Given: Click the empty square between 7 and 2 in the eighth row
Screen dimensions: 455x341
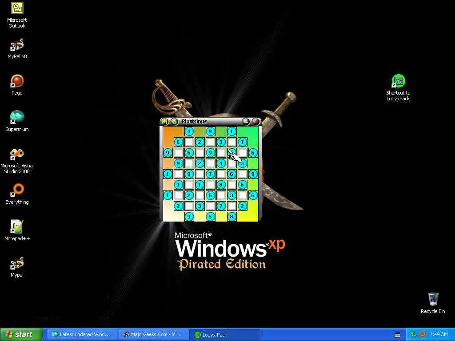Looking at the screenshot, I should [x=231, y=206].
